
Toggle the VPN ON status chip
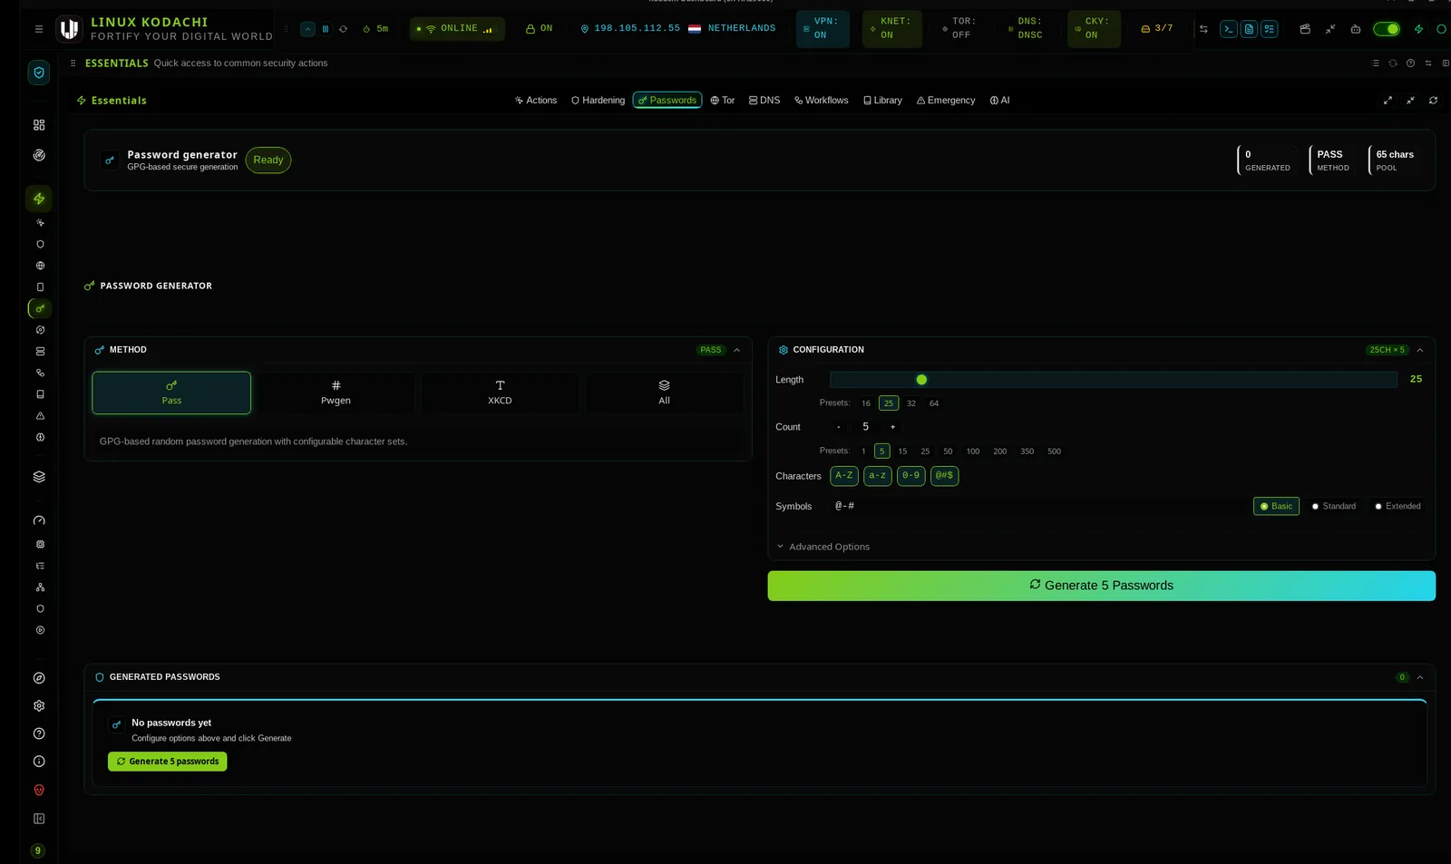[x=823, y=29]
